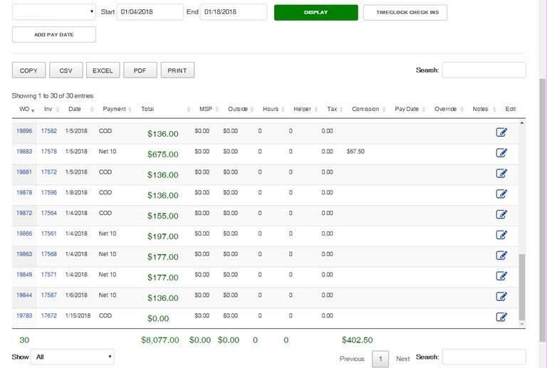Open invoice link 17571
Viewport: 547px width, 368px height.
[49, 275]
